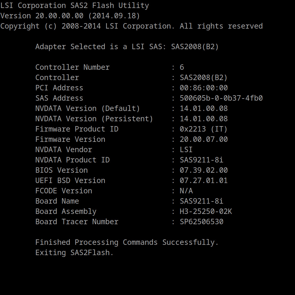This screenshot has width=295, height=295.
Task: Click the "Board Name" label
Action: click(x=57, y=201)
